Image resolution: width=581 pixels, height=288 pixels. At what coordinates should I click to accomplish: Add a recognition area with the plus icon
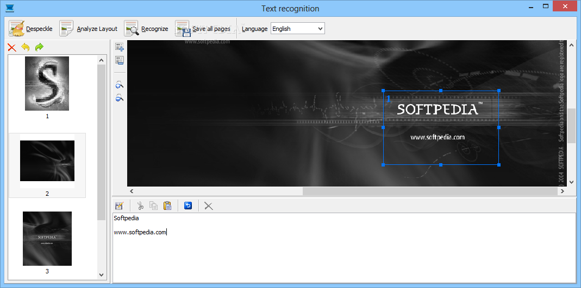click(120, 47)
